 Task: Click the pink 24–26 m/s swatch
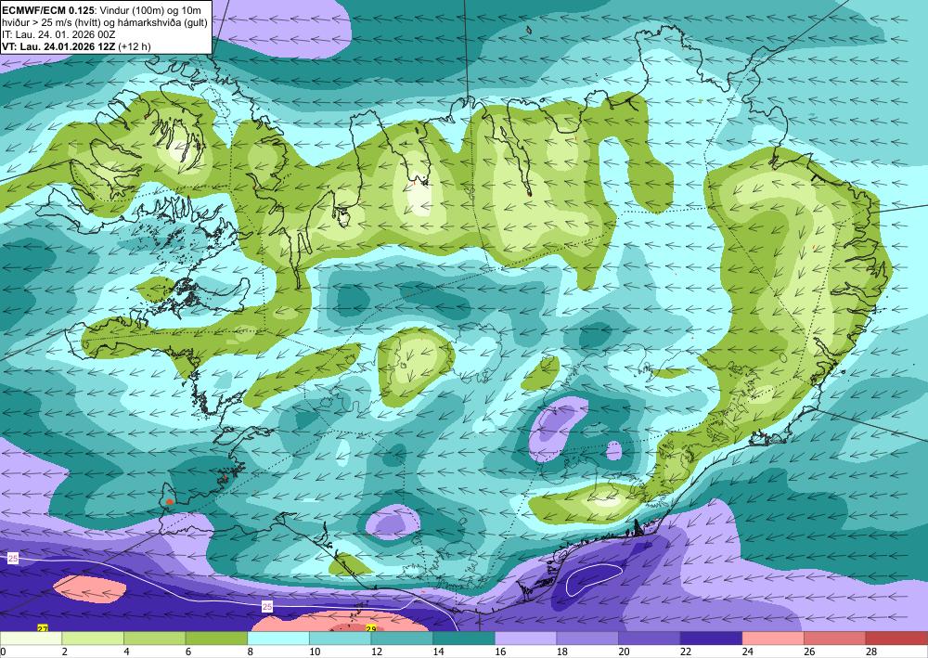click(773, 639)
